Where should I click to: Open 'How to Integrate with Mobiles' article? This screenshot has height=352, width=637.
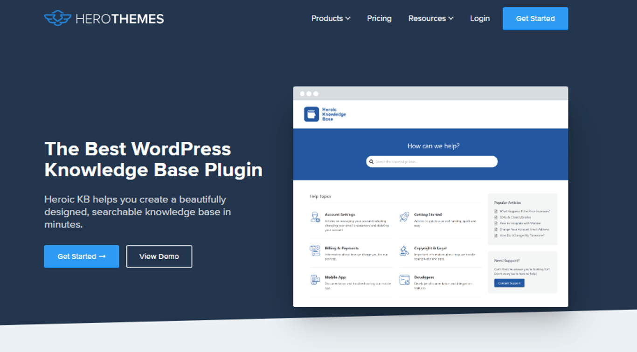520,223
